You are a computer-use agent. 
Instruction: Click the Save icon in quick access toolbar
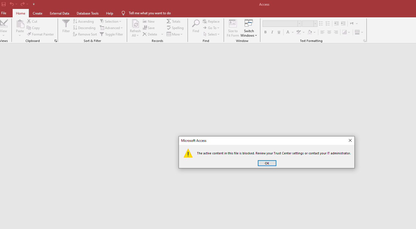(x=4, y=4)
